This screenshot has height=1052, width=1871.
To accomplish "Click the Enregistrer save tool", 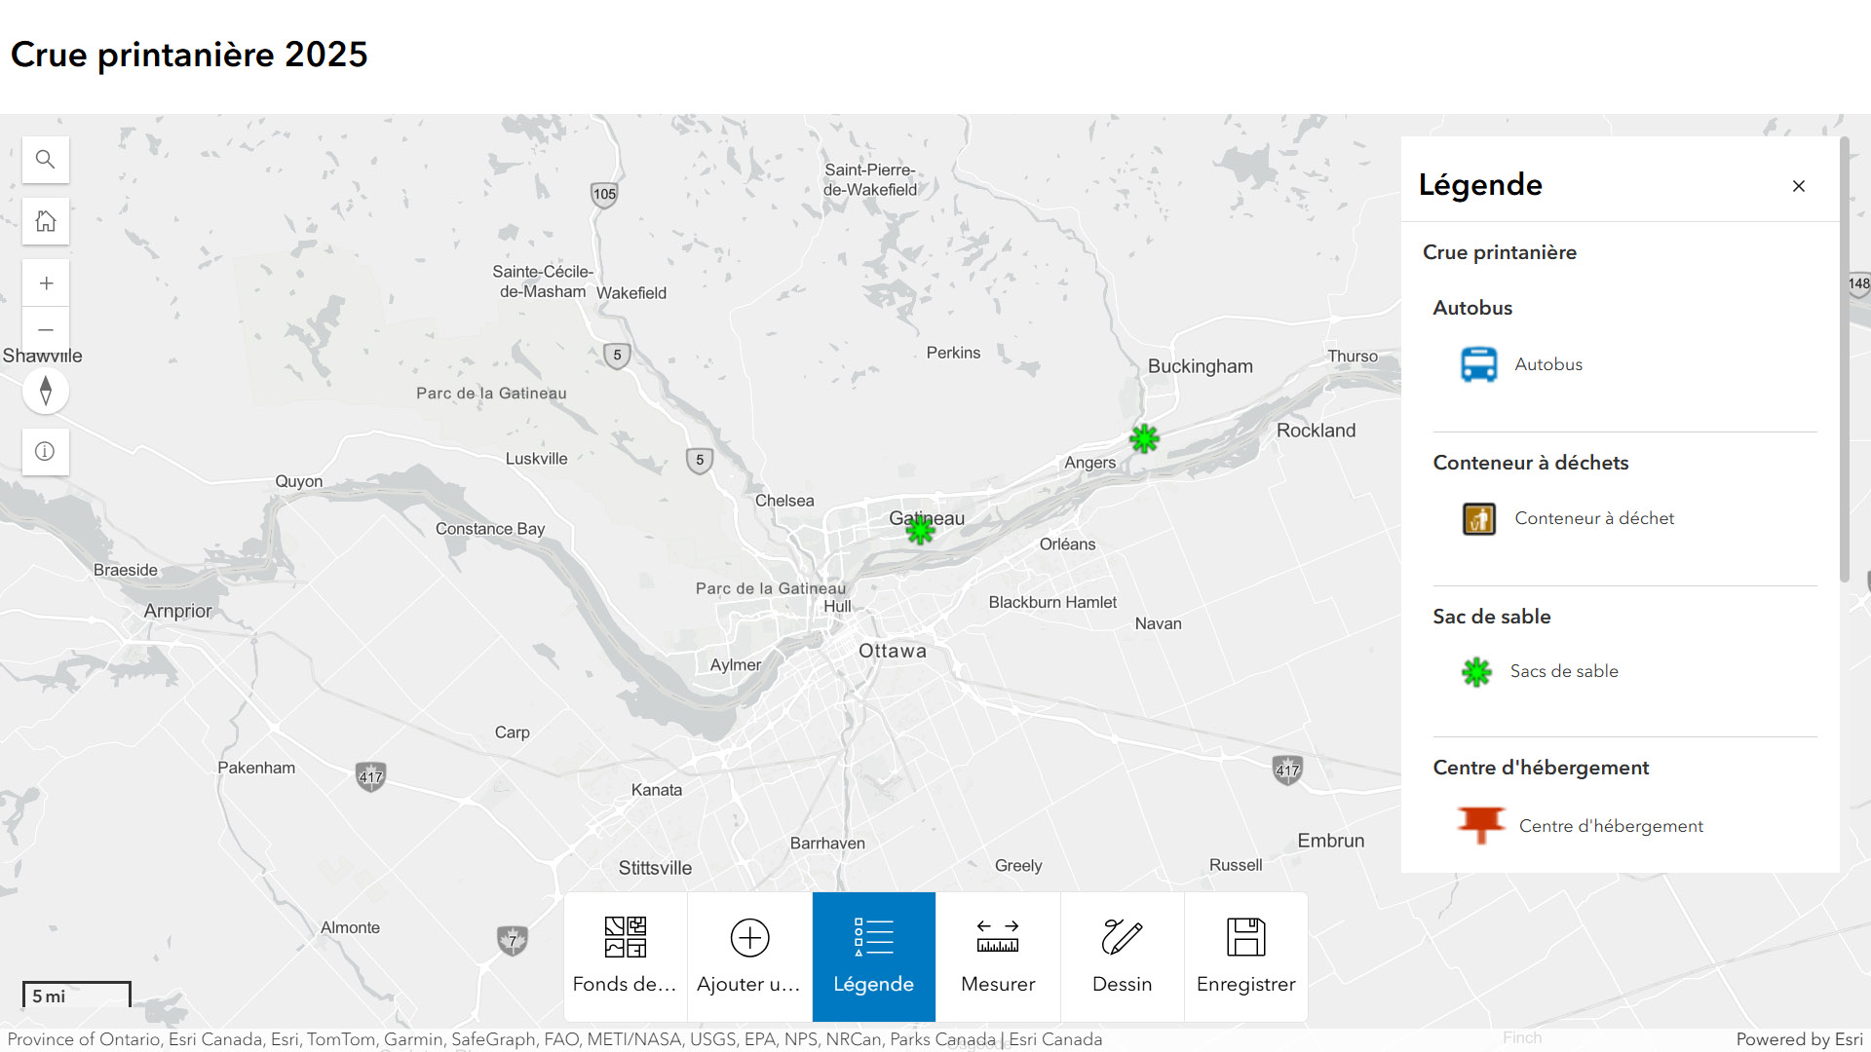I will coord(1245,956).
